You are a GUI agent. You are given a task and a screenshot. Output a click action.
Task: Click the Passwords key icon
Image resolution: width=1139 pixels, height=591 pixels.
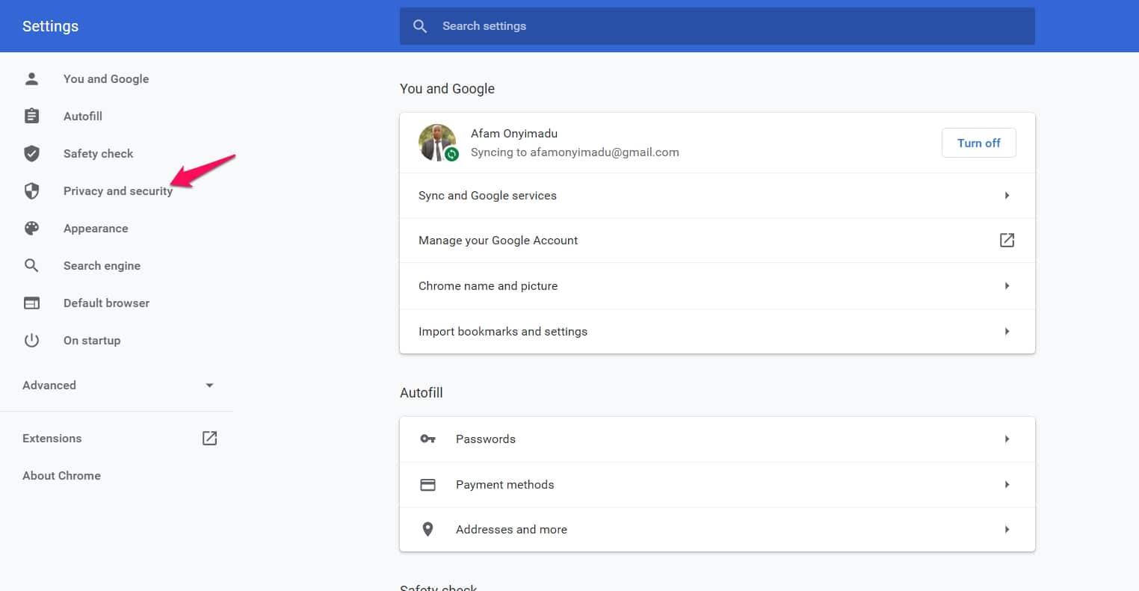click(427, 439)
